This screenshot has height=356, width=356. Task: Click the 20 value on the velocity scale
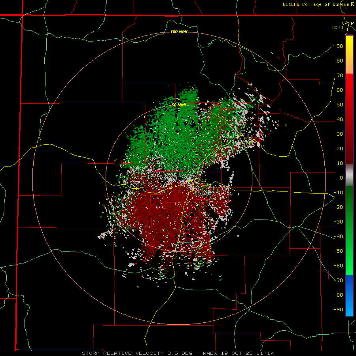(x=340, y=148)
